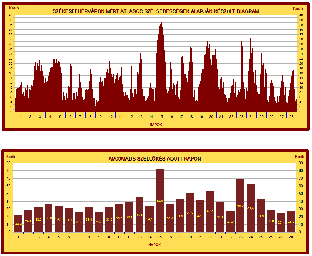The width and height of the screenshot is (312, 256).
Task: Click the day 15 bar labeled 82,0
Action: (160, 200)
